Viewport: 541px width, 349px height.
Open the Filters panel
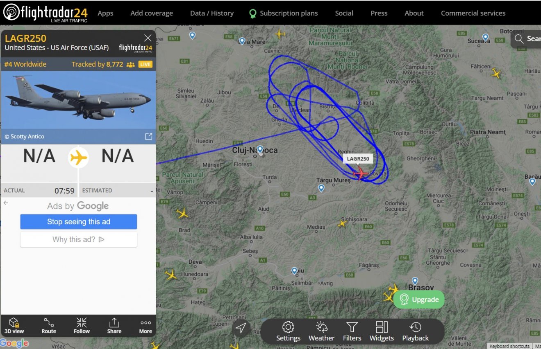(352, 331)
